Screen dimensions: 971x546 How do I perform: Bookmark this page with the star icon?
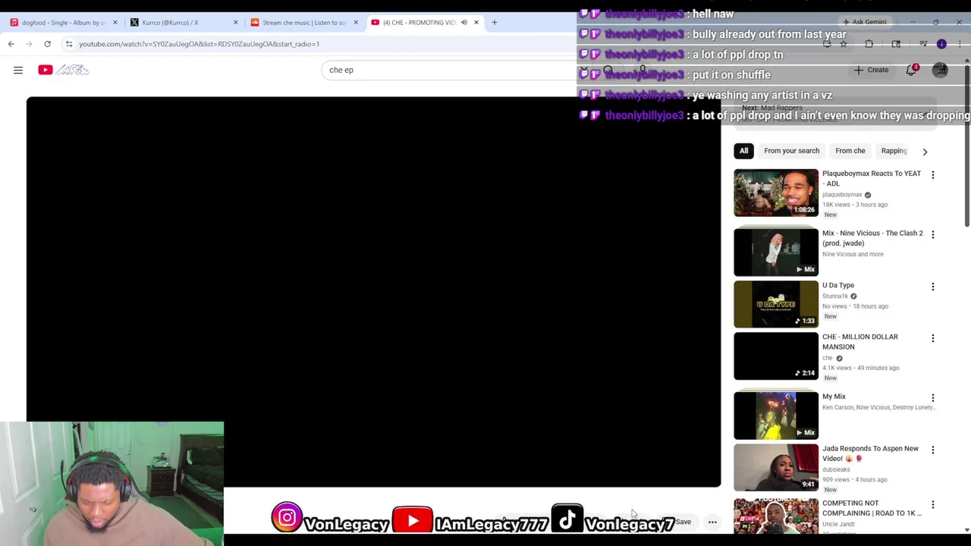point(843,44)
